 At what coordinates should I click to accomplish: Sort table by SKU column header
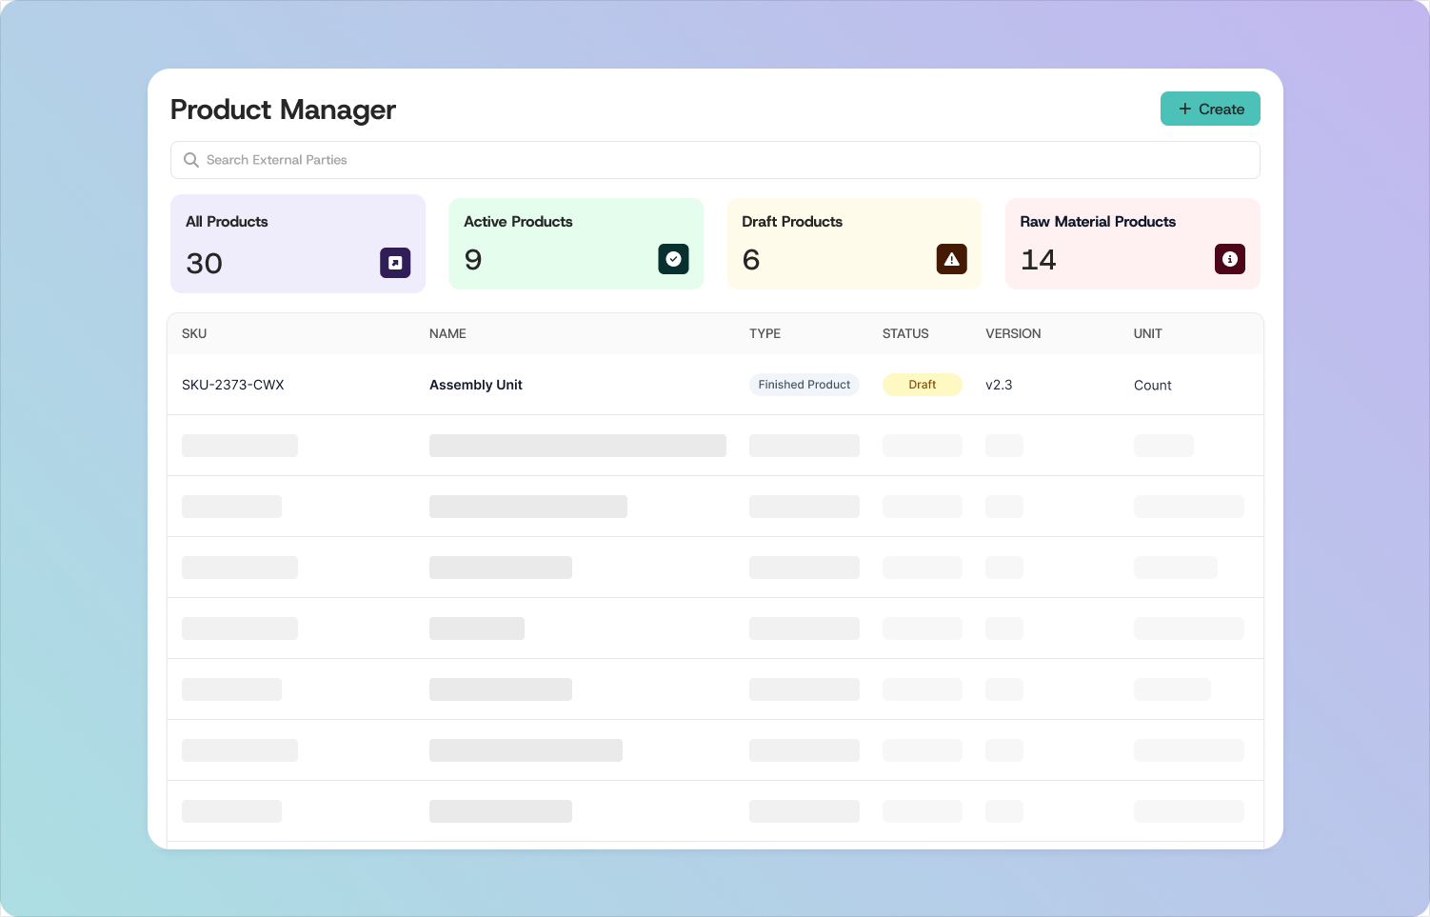[x=194, y=333]
